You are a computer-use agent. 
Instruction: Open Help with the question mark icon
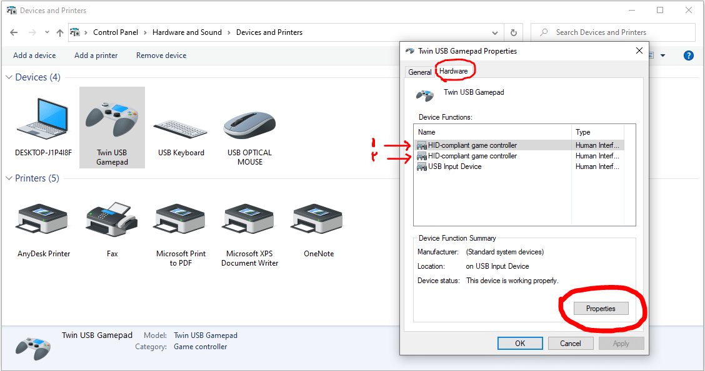[x=688, y=55]
